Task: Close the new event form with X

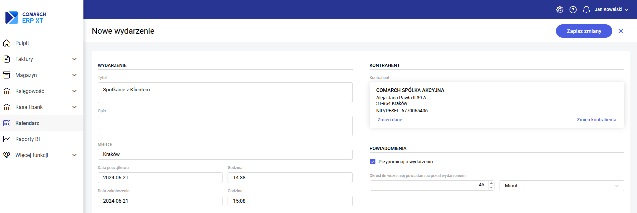Action: 621,31
